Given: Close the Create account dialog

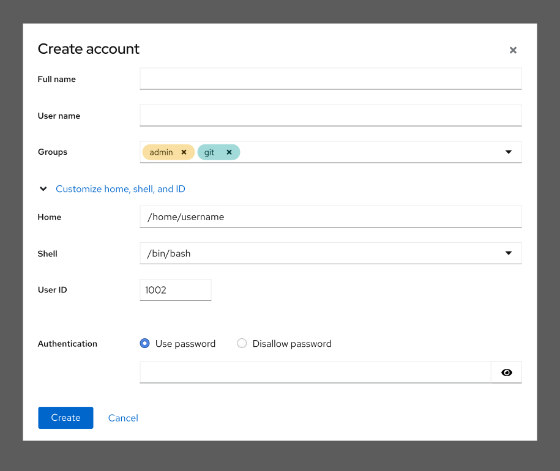Looking at the screenshot, I should [513, 50].
